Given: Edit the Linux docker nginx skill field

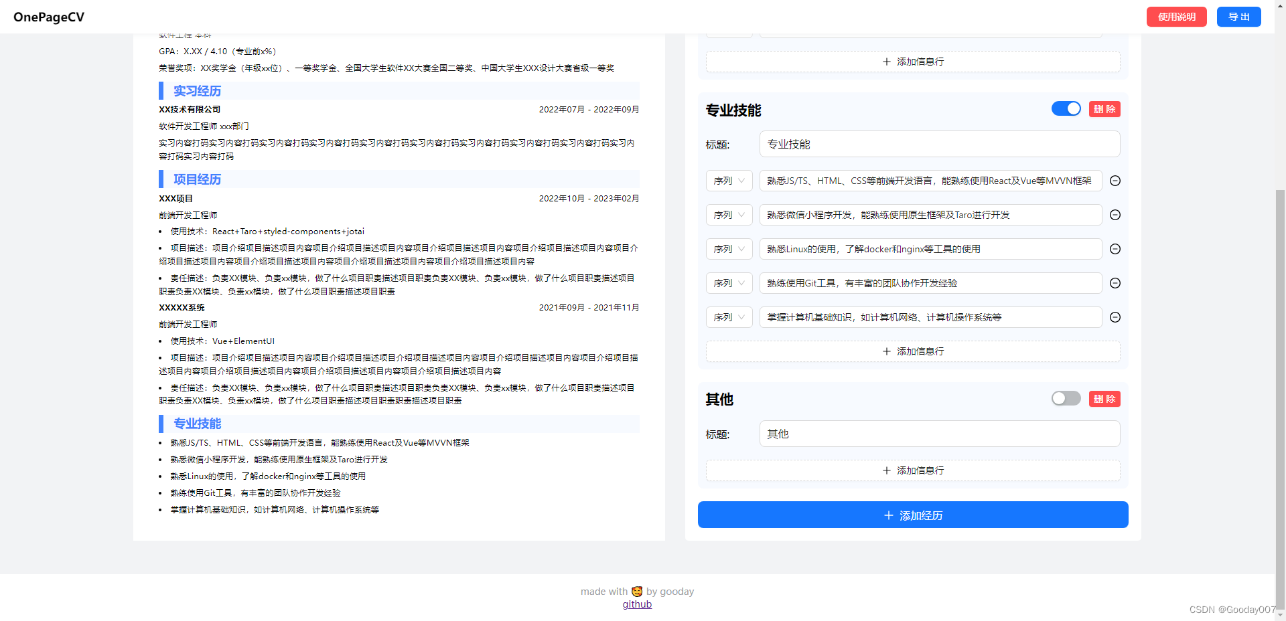Looking at the screenshot, I should [930, 249].
